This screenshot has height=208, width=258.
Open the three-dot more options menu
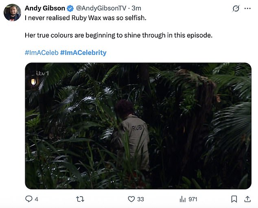click(247, 9)
